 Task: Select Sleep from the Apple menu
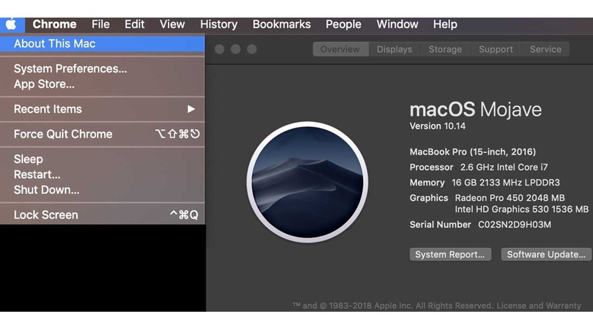pyautogui.click(x=28, y=159)
